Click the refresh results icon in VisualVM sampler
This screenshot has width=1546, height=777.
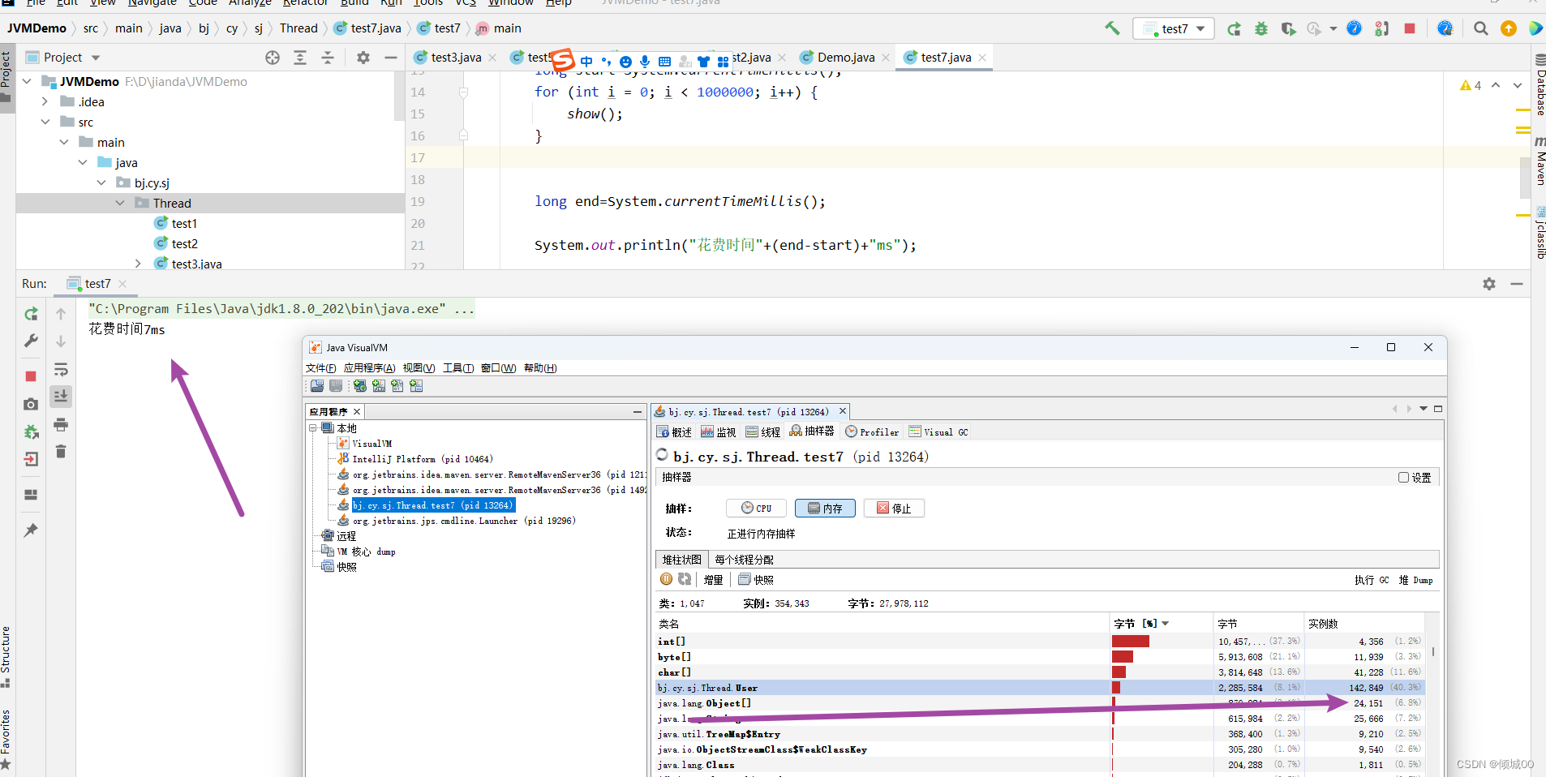pyautogui.click(x=685, y=579)
